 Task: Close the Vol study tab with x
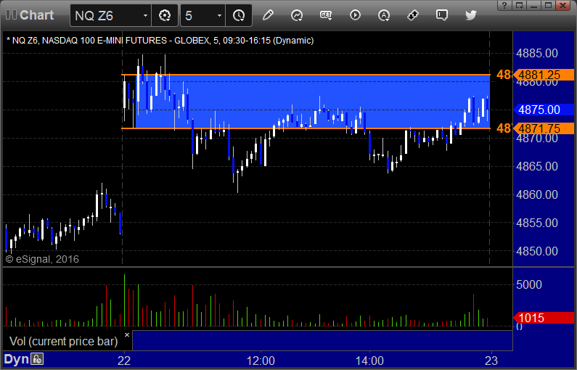coord(127,334)
